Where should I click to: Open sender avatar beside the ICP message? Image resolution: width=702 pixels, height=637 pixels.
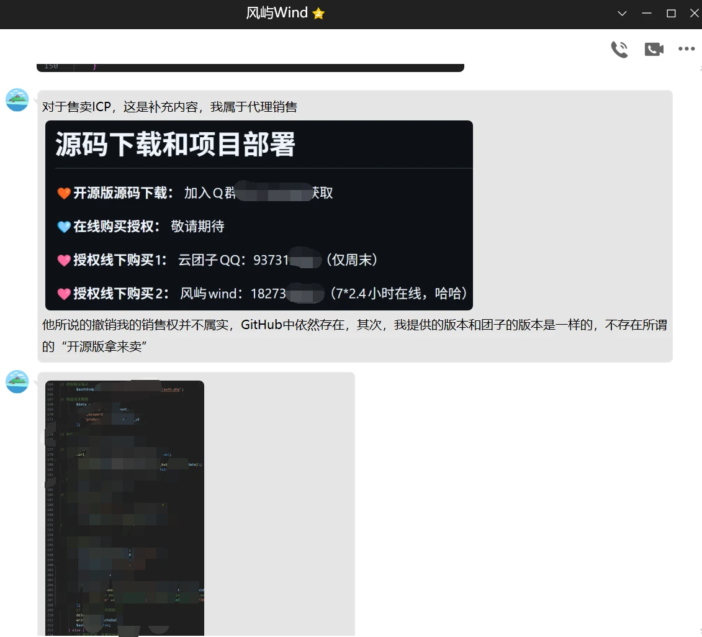click(x=17, y=100)
